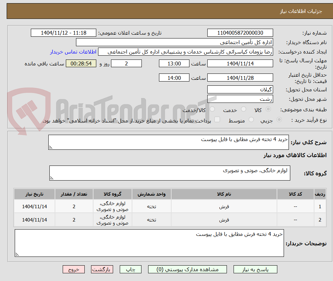Click the quantity 2 cell in row 2
This screenshot has height=281, width=333.
[x=74, y=220]
